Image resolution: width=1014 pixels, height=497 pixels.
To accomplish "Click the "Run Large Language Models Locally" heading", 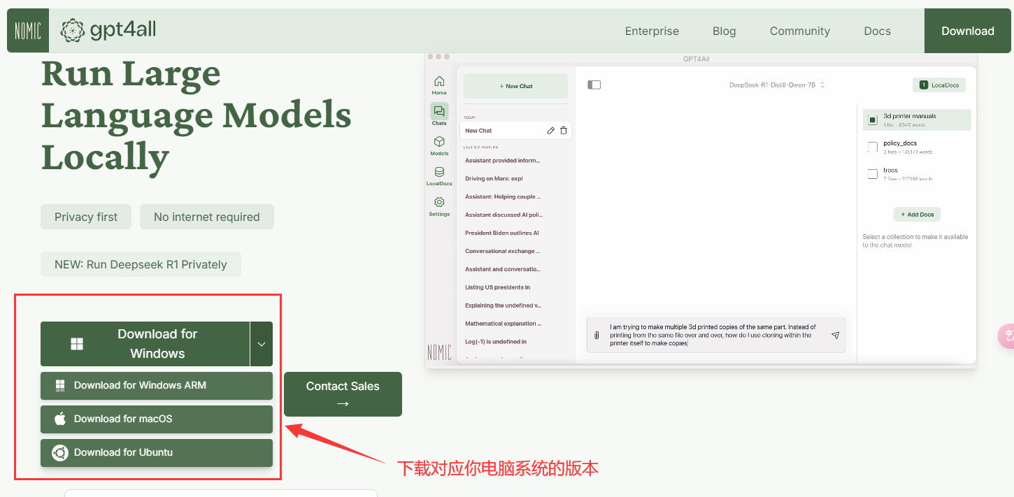I will tap(196, 115).
